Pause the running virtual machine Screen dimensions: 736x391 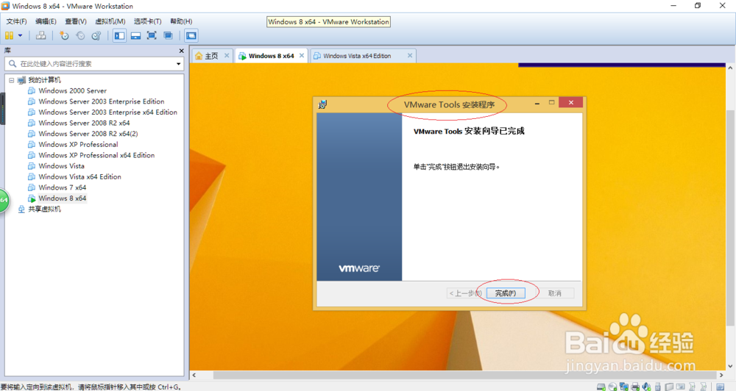(x=9, y=35)
